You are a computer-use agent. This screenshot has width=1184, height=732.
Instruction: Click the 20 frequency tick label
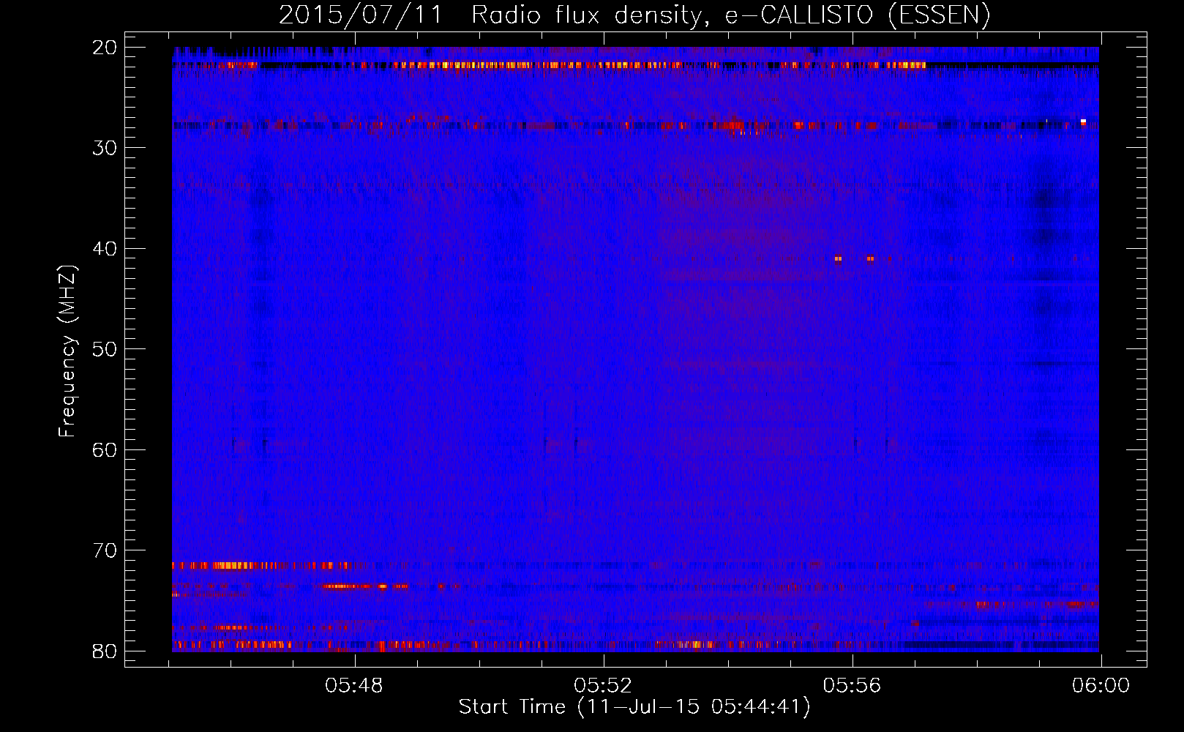click(105, 48)
